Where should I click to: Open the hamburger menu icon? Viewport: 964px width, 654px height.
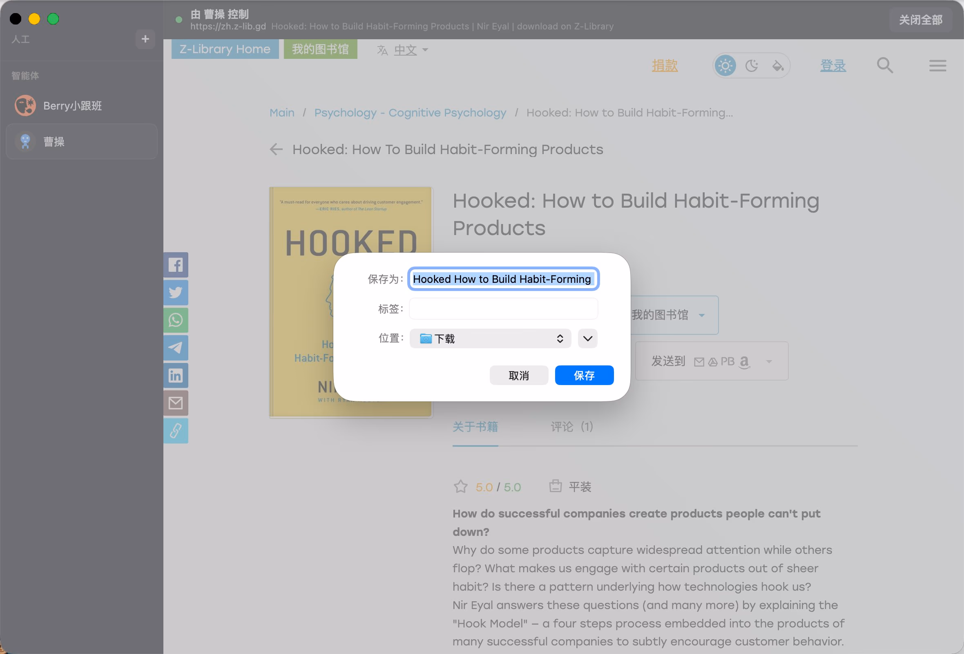tap(937, 65)
